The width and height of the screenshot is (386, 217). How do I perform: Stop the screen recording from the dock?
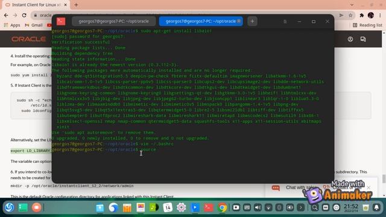tap(36, 207)
